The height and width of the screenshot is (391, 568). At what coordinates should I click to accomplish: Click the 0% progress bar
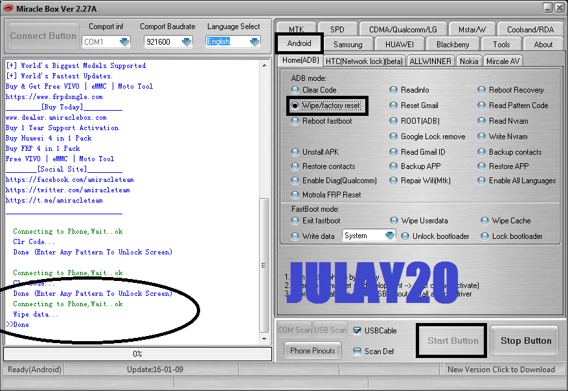[x=137, y=354]
